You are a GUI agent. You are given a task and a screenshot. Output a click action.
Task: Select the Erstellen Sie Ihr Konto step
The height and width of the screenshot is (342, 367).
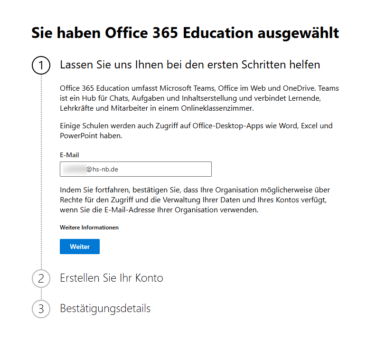(112, 278)
